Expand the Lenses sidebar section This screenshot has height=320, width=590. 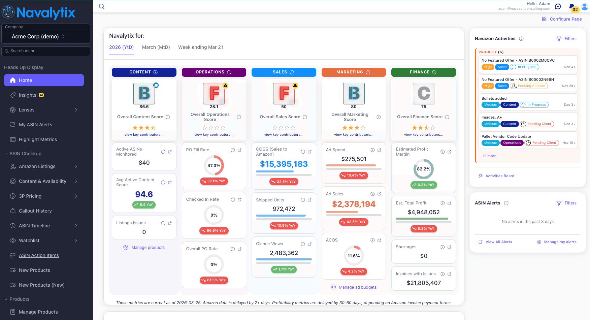[x=26, y=110]
